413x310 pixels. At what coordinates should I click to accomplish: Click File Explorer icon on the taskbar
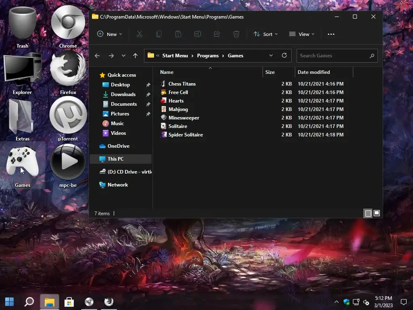[x=49, y=302]
